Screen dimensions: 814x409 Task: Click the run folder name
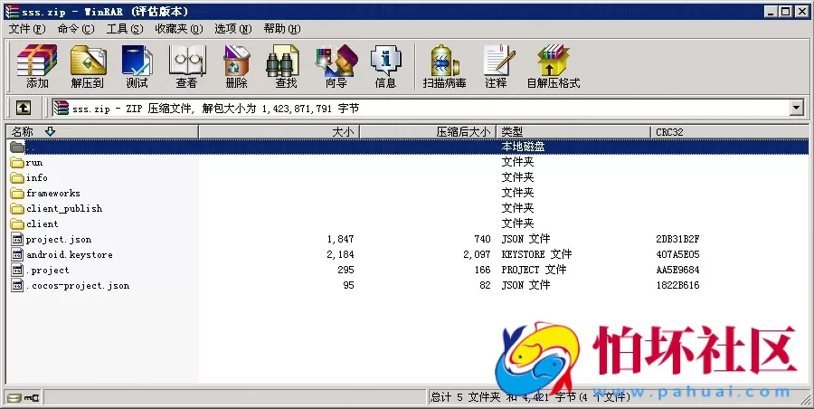[x=34, y=163]
